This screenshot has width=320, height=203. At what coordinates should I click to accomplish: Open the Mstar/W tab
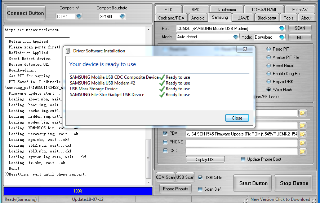[299, 9]
